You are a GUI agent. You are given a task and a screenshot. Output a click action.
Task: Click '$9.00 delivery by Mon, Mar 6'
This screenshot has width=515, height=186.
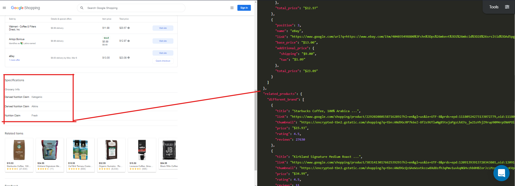(x=64, y=58)
